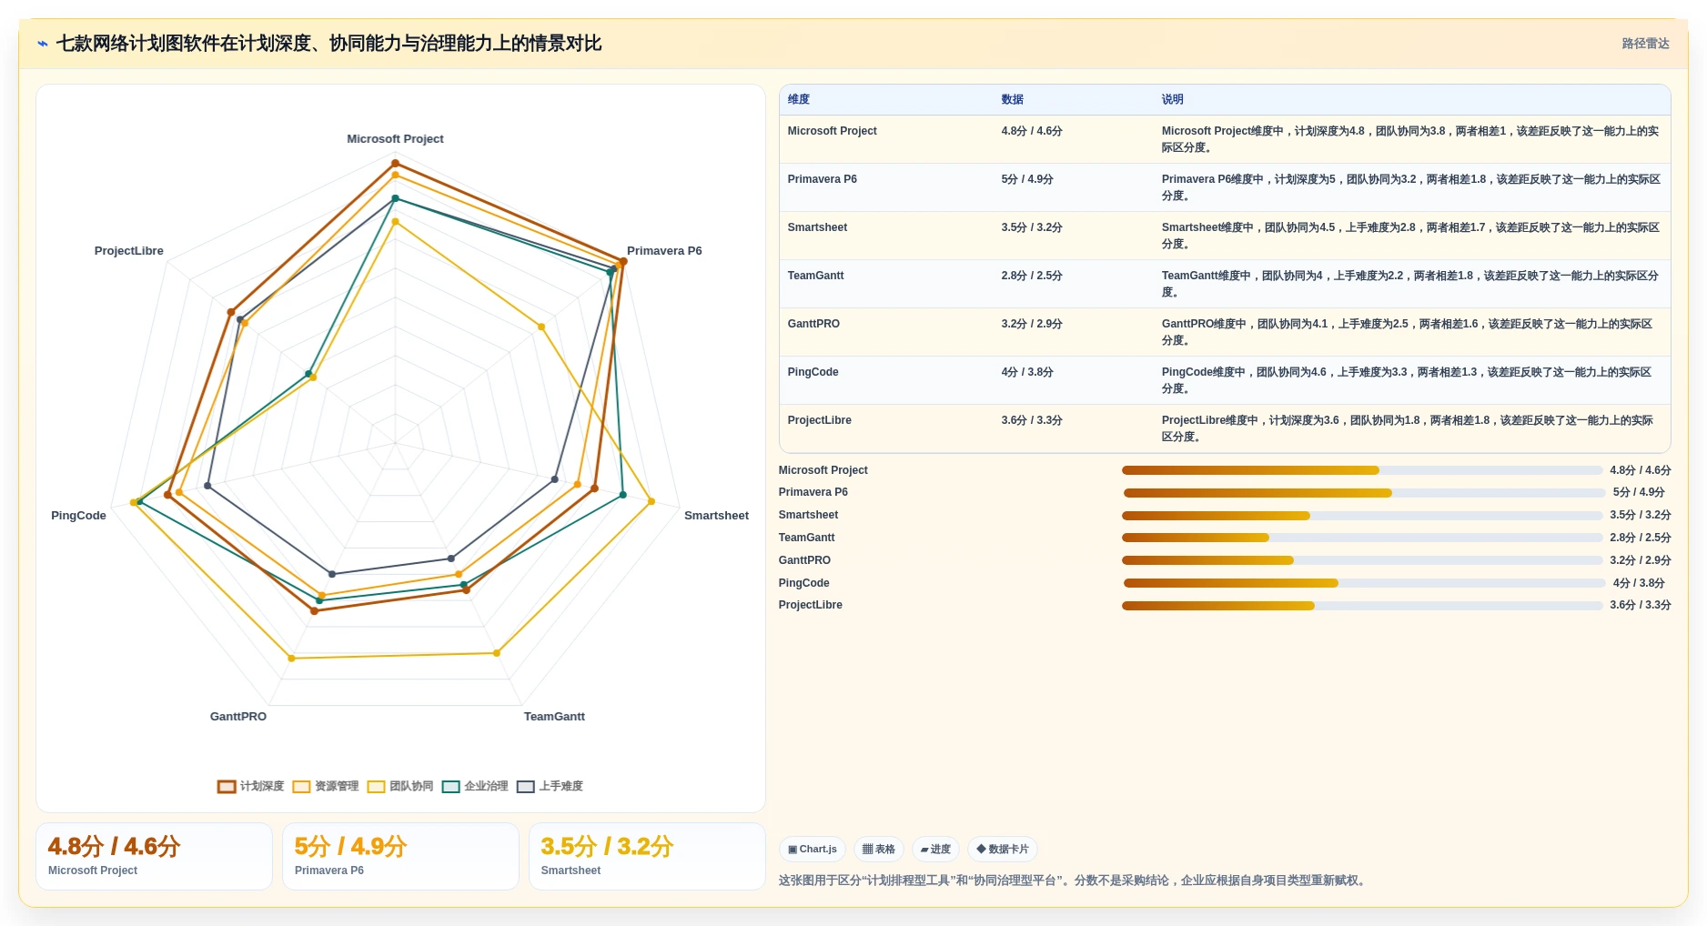Toggle the 计划深度 legend series
This screenshot has height=926, width=1707.
(x=251, y=786)
